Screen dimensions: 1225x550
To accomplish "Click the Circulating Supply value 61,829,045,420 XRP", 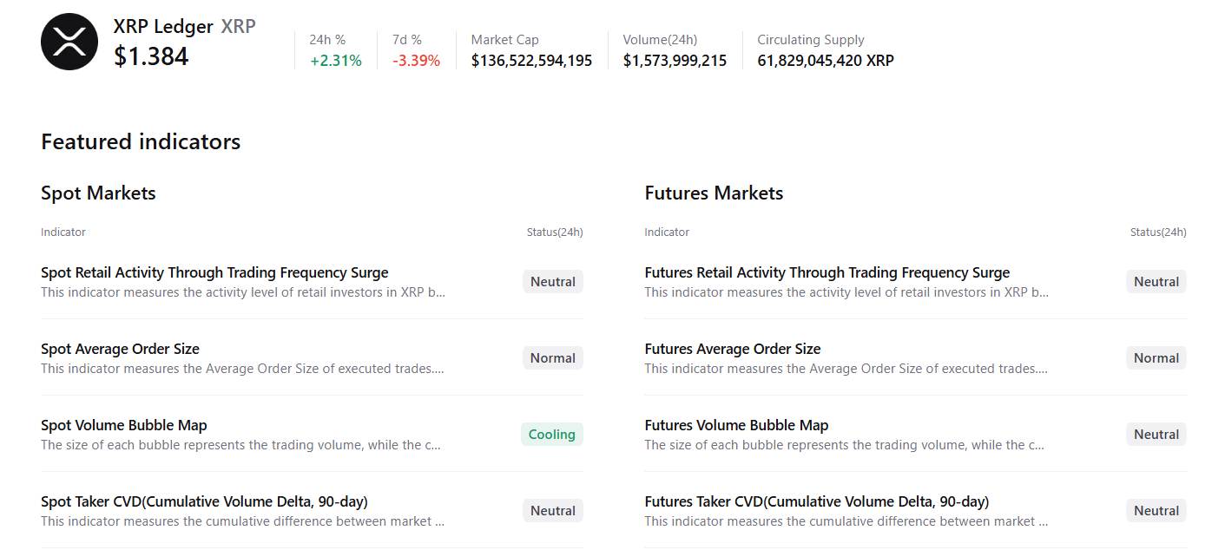I will (x=826, y=61).
